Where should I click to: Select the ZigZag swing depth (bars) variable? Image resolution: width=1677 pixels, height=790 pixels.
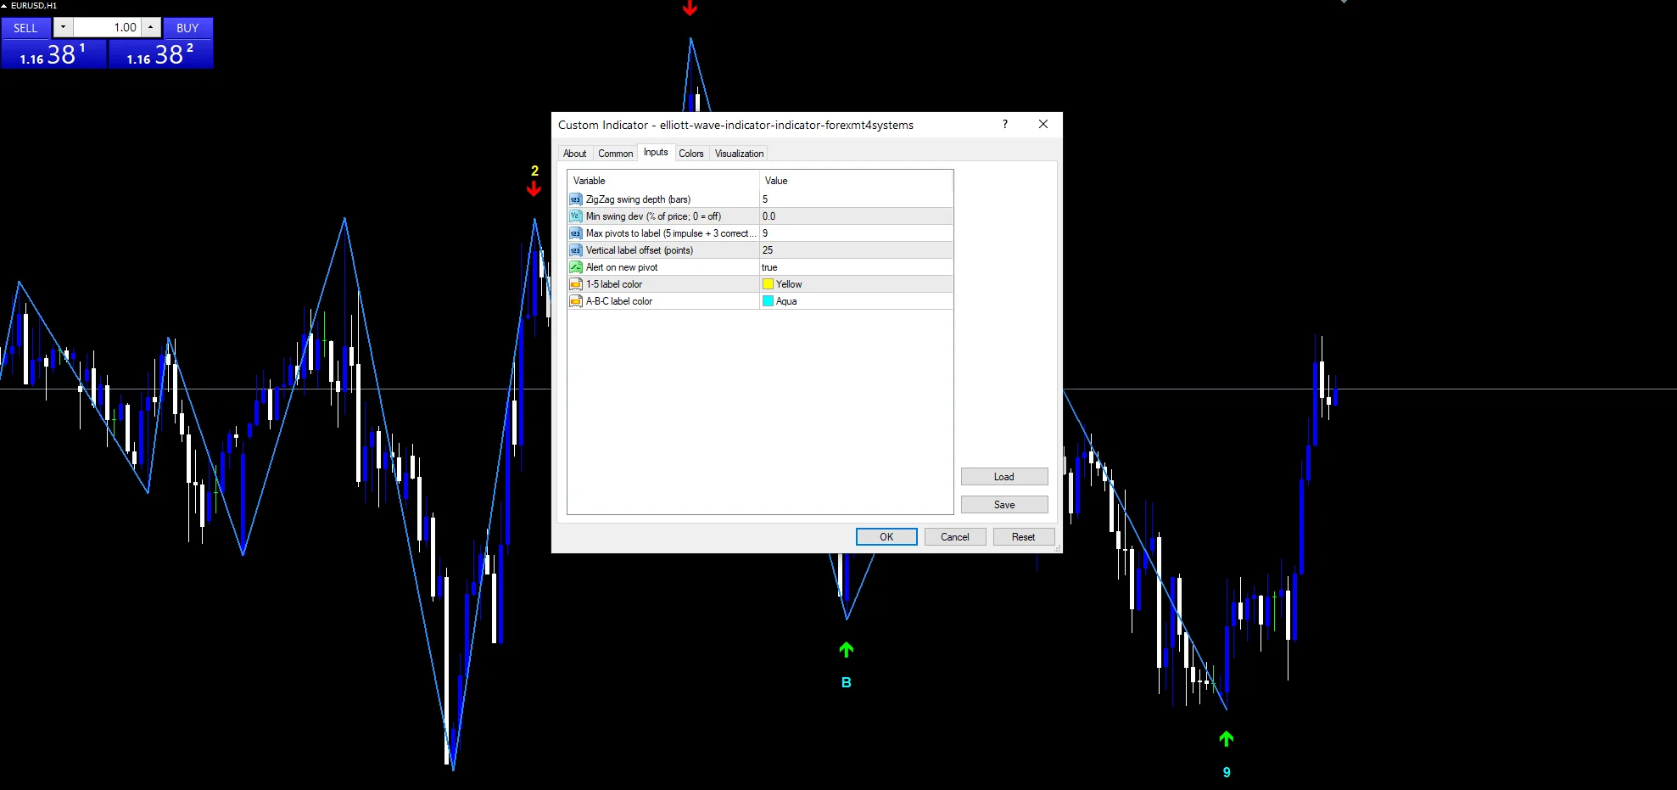(638, 199)
